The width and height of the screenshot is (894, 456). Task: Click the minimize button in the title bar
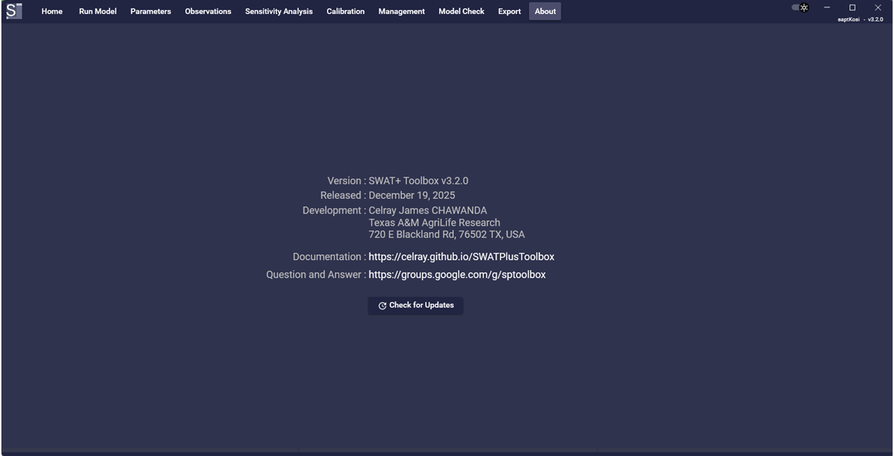[x=826, y=8]
